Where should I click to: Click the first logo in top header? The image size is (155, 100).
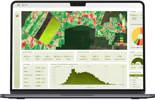pos(18,5)
